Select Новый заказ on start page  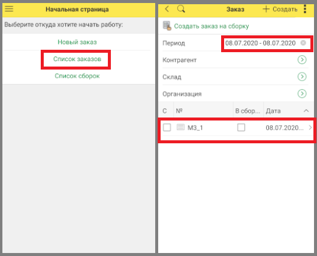pyautogui.click(x=77, y=42)
